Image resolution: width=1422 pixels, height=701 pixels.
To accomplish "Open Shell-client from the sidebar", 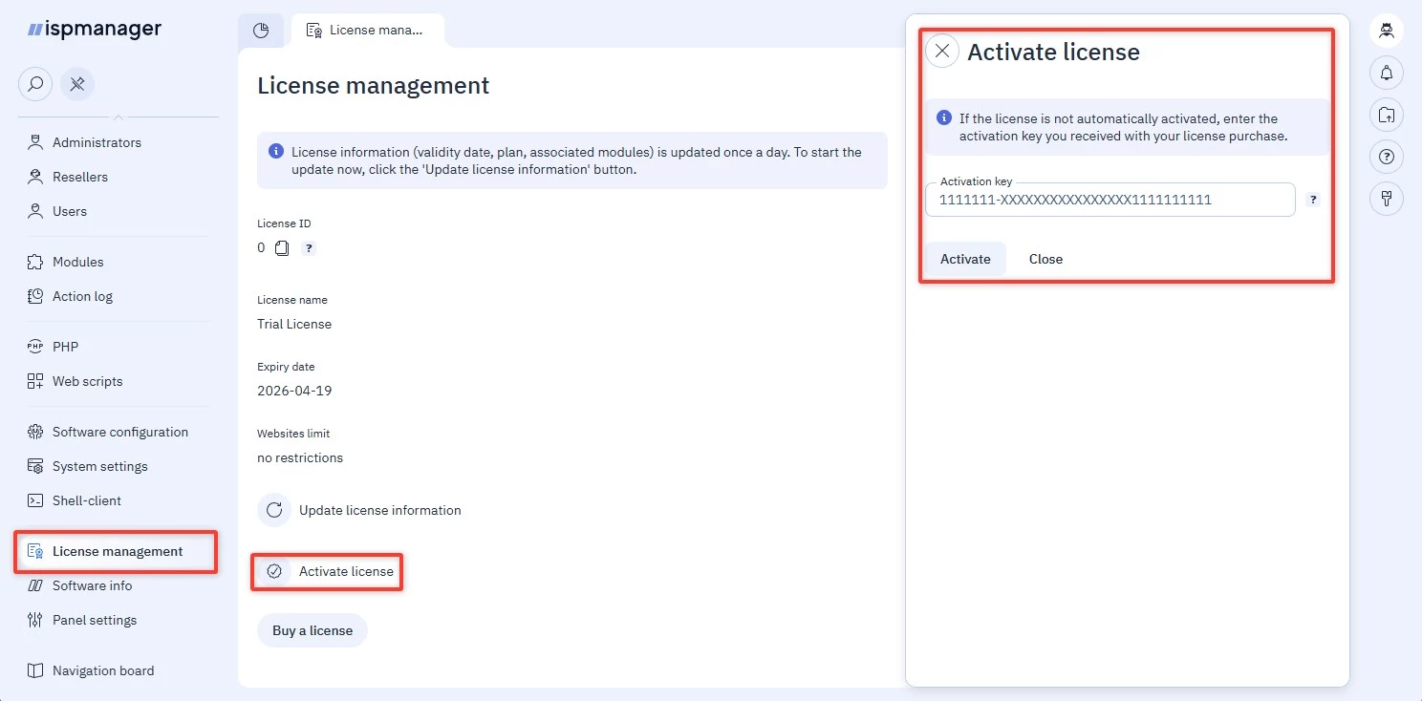I will (x=87, y=500).
